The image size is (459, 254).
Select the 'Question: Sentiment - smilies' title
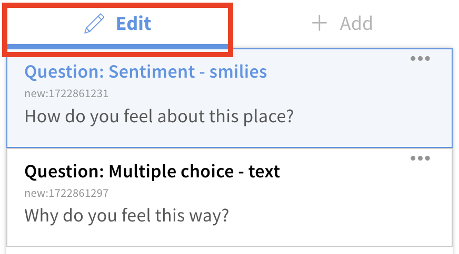pos(146,71)
